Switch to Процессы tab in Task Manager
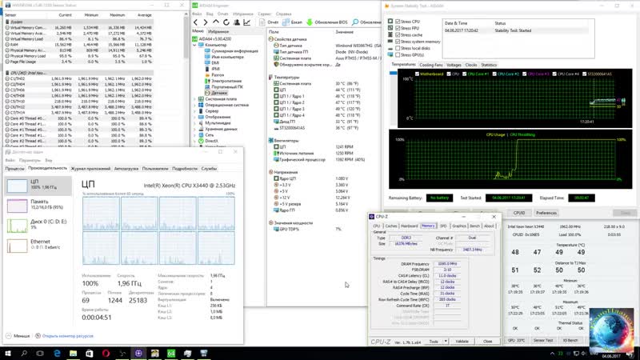Image resolution: width=640 pixels, height=360 pixels. pyautogui.click(x=14, y=169)
